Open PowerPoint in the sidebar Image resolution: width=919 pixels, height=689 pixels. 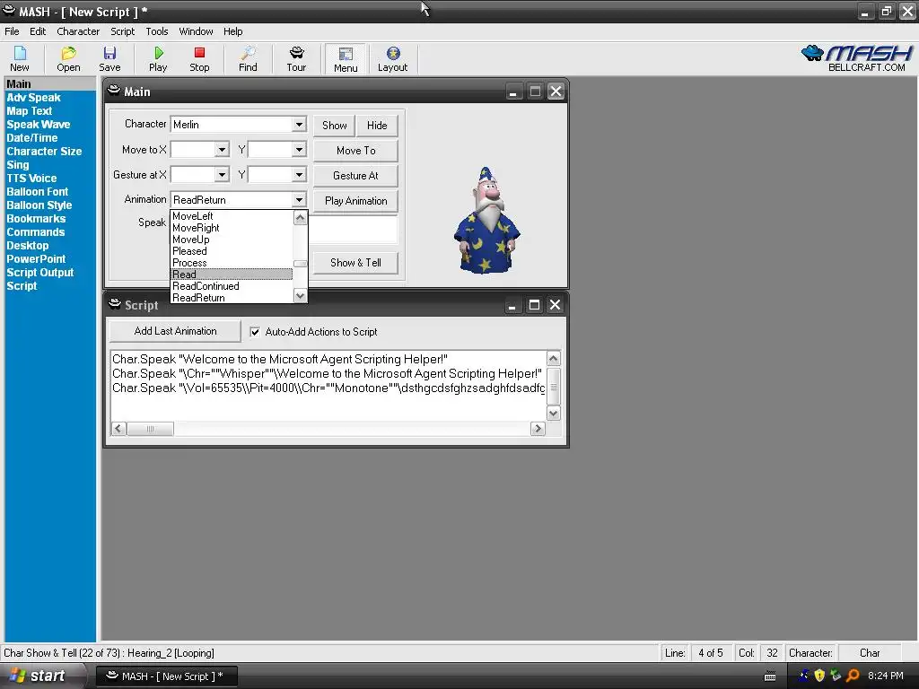pos(36,259)
